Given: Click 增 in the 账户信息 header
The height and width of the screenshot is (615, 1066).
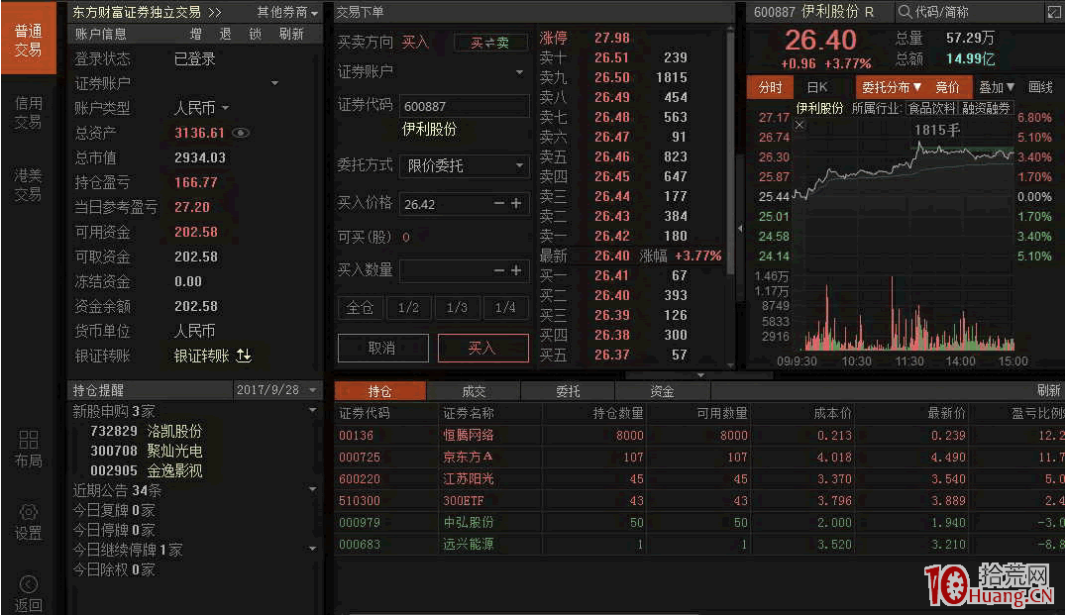Looking at the screenshot, I should tap(196, 34).
